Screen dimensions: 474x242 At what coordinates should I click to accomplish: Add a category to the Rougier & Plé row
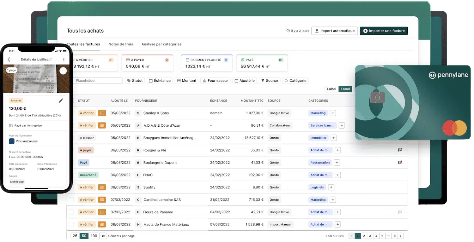coord(337,150)
